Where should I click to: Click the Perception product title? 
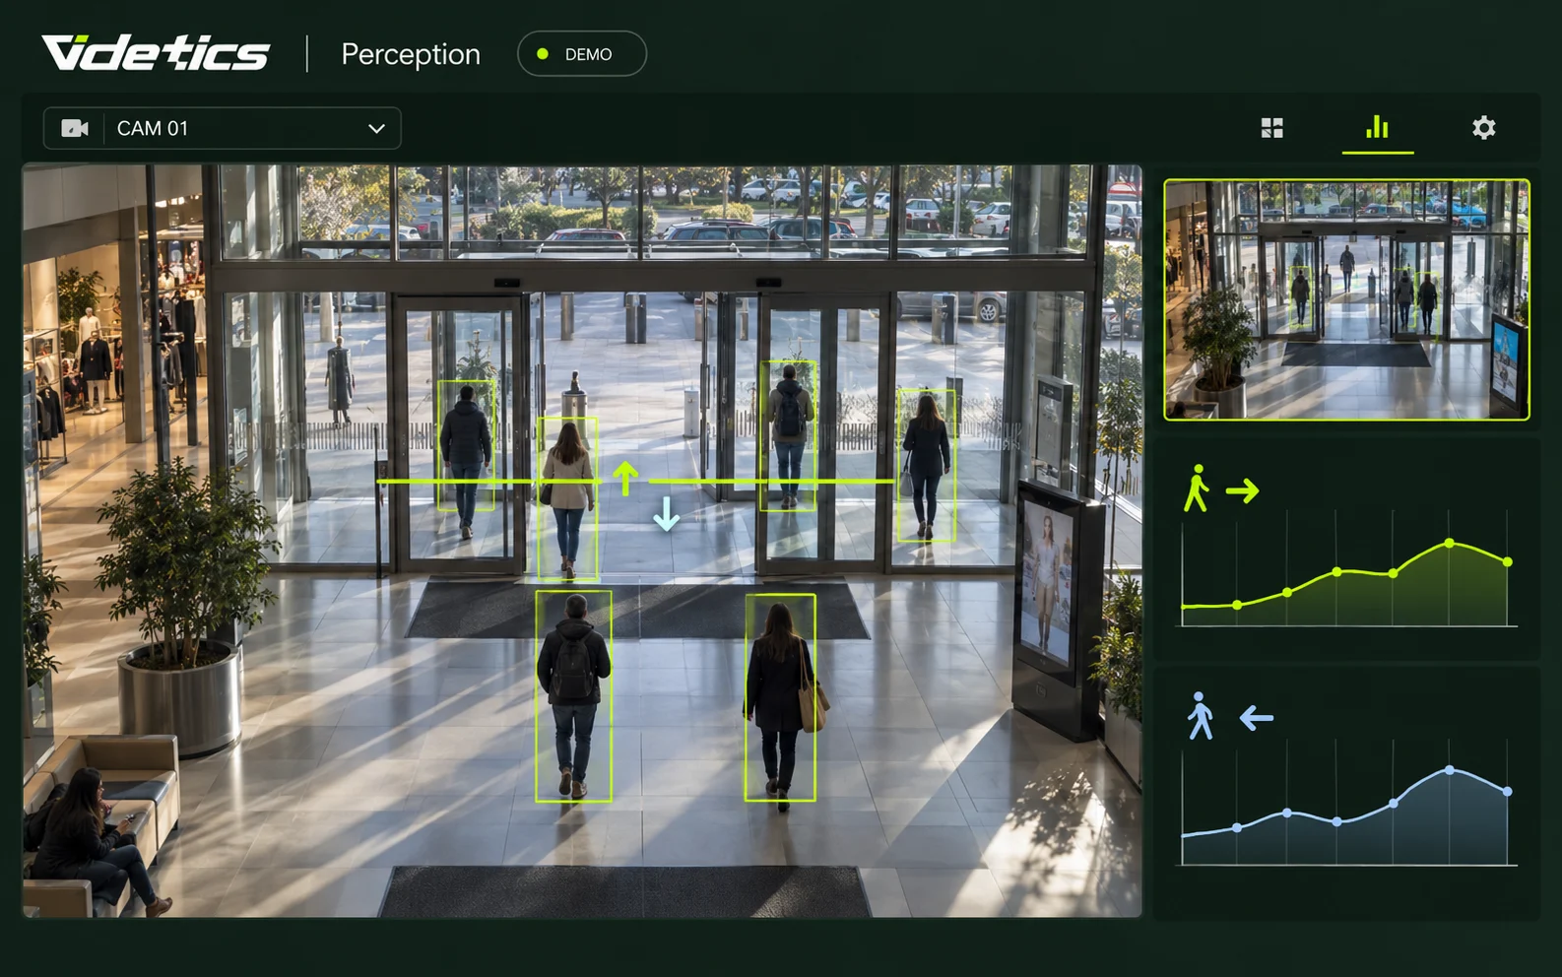[411, 54]
